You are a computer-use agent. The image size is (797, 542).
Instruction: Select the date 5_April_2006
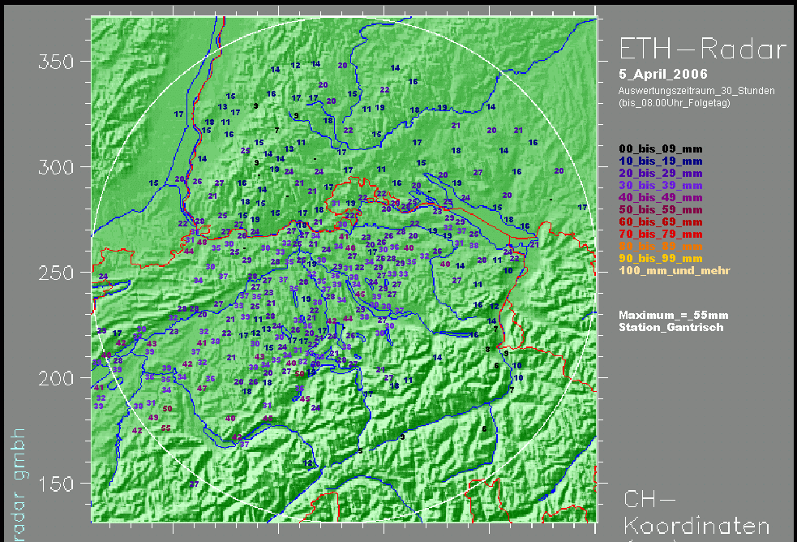coord(662,74)
